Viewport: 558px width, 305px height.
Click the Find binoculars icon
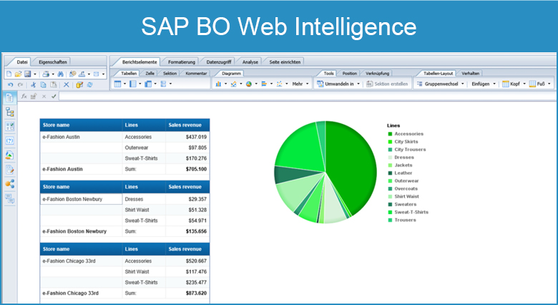[61, 74]
